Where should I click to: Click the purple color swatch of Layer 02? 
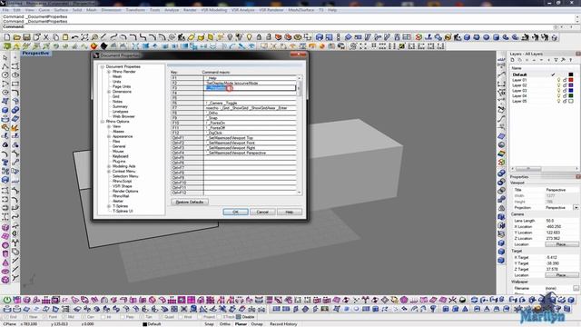(x=571, y=85)
